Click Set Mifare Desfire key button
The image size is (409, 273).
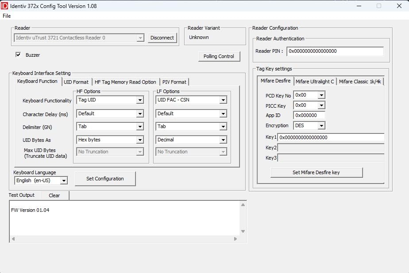316,172
